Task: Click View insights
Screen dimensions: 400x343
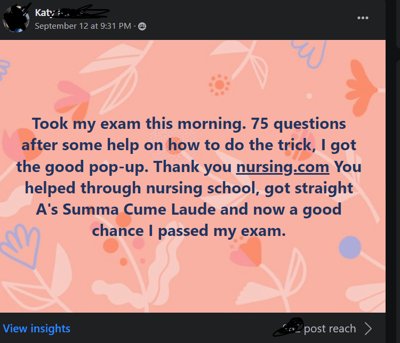Action: (x=36, y=329)
